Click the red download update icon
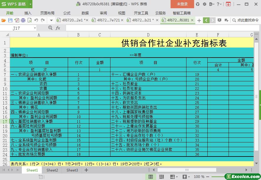Image resolution: width=261 pixels, height=180 pixels. point(228,4)
